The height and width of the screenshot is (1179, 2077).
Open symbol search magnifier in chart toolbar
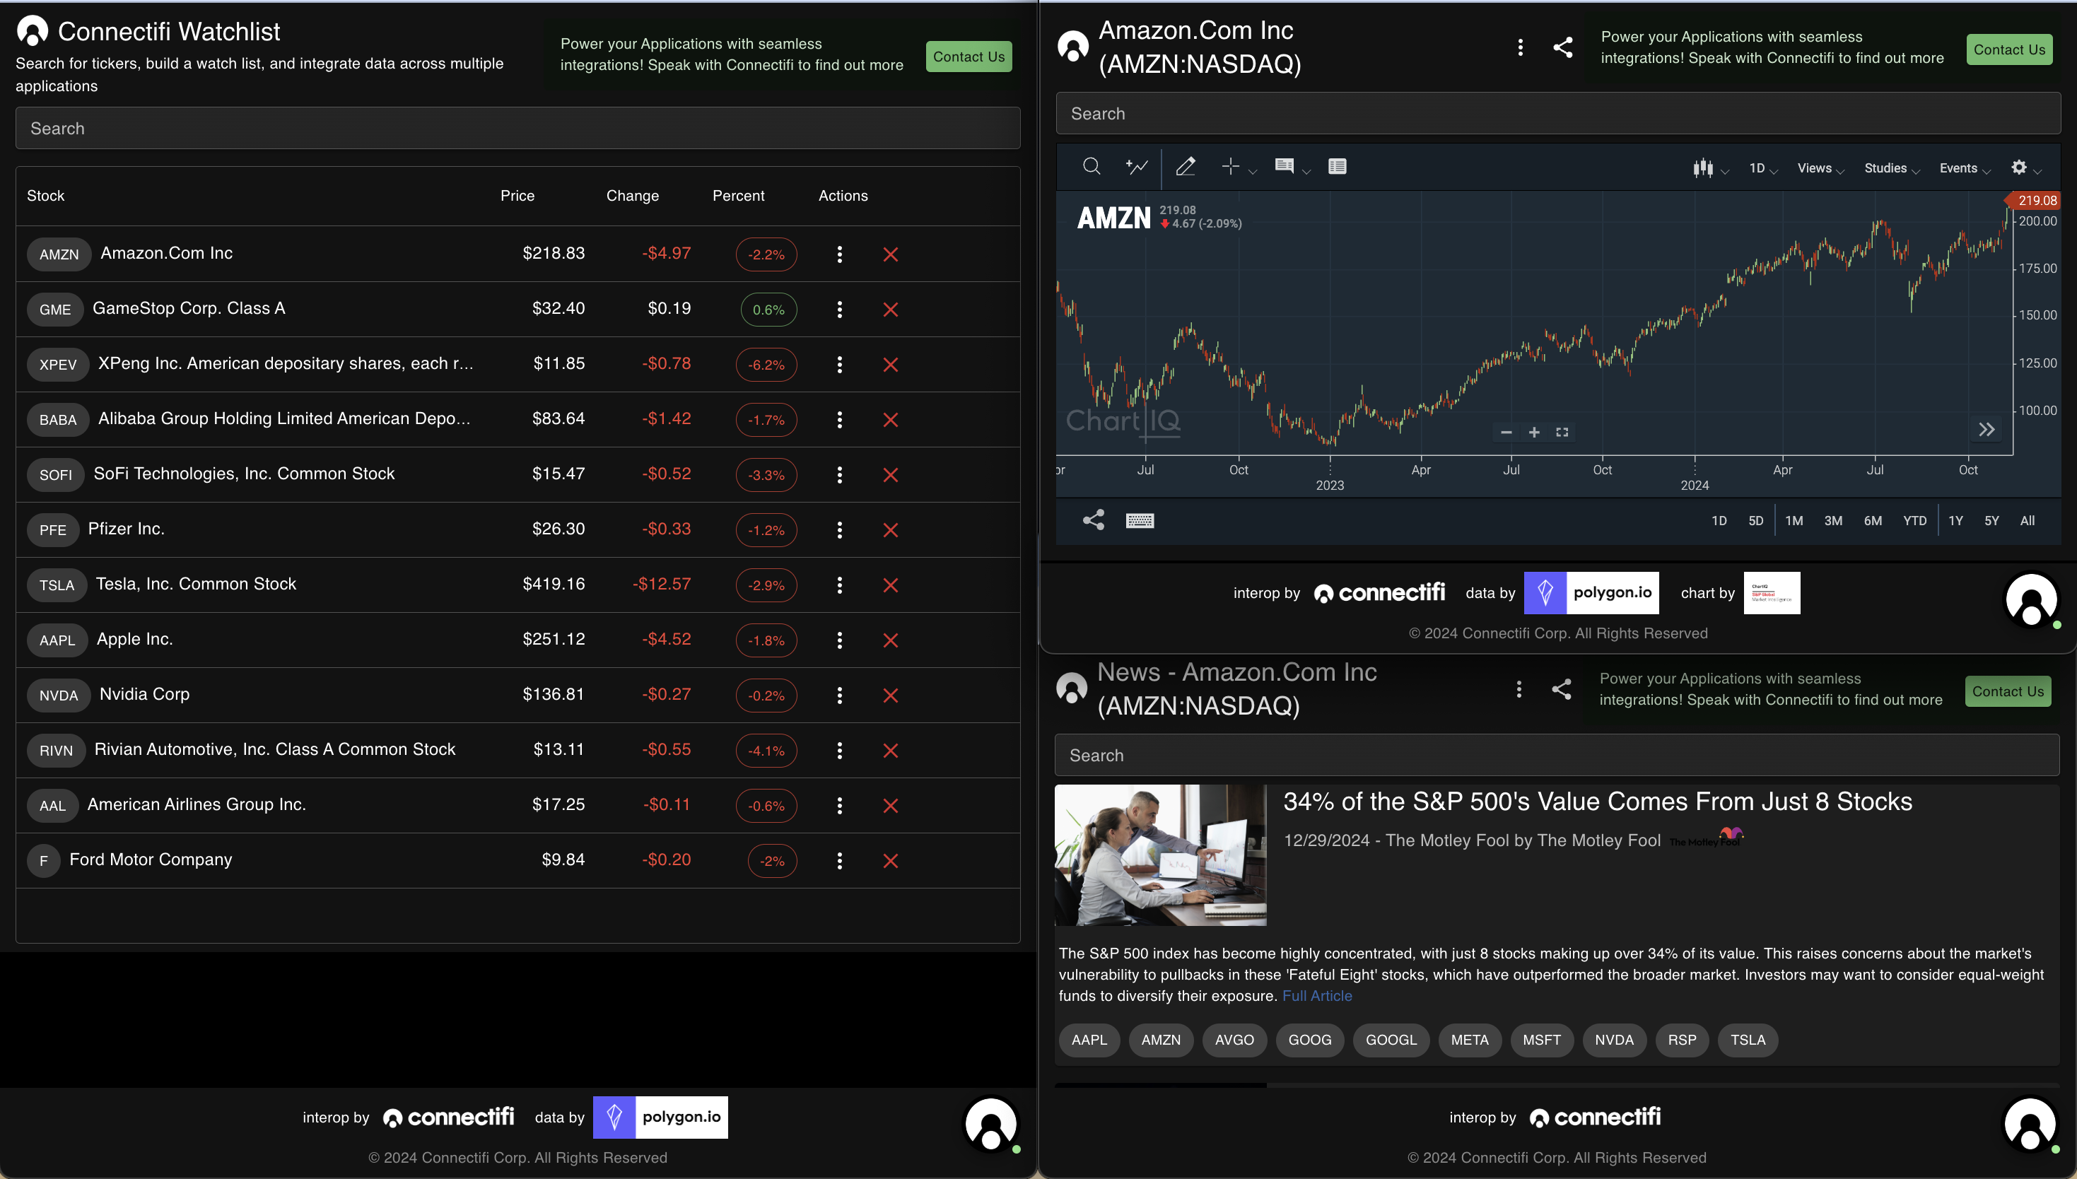(x=1091, y=166)
